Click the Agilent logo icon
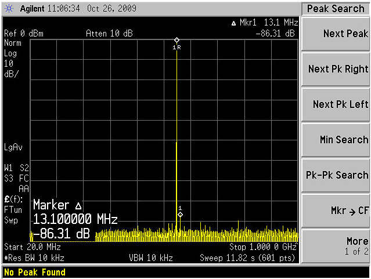The image size is (371, 279). (10, 9)
